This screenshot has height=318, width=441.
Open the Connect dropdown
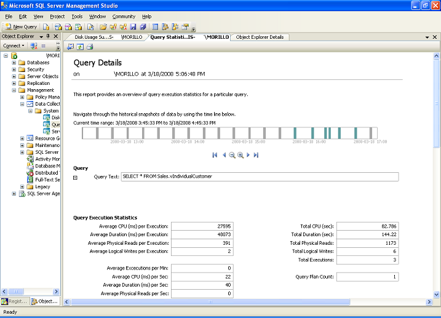coord(14,46)
